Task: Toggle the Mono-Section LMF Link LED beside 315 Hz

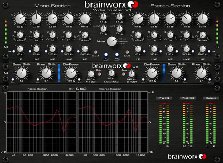Action: [x=30, y=51]
